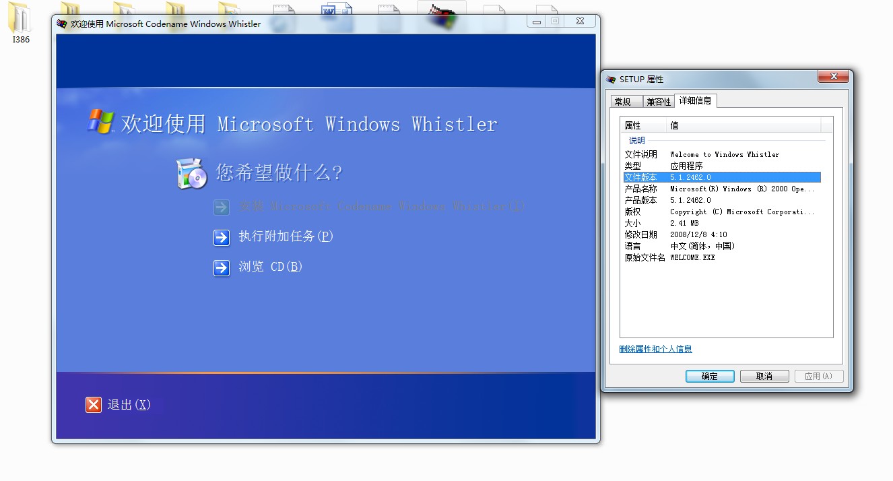
Task: Switch to the 兼容性 tab
Action: pyautogui.click(x=658, y=102)
